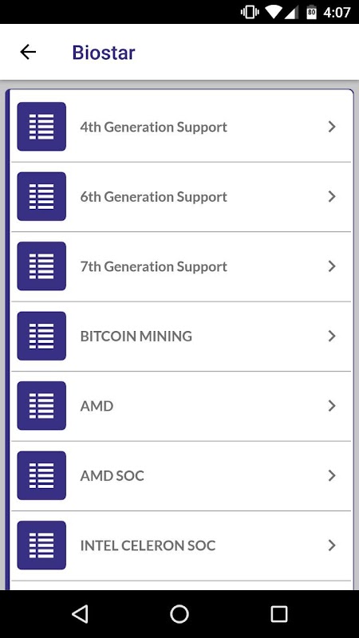Click list icon next to AMD
The width and height of the screenshot is (359, 638).
point(41,406)
